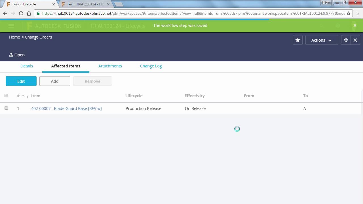
Task: Open 402-00007 Blade Guard Base item
Action: click(x=66, y=109)
